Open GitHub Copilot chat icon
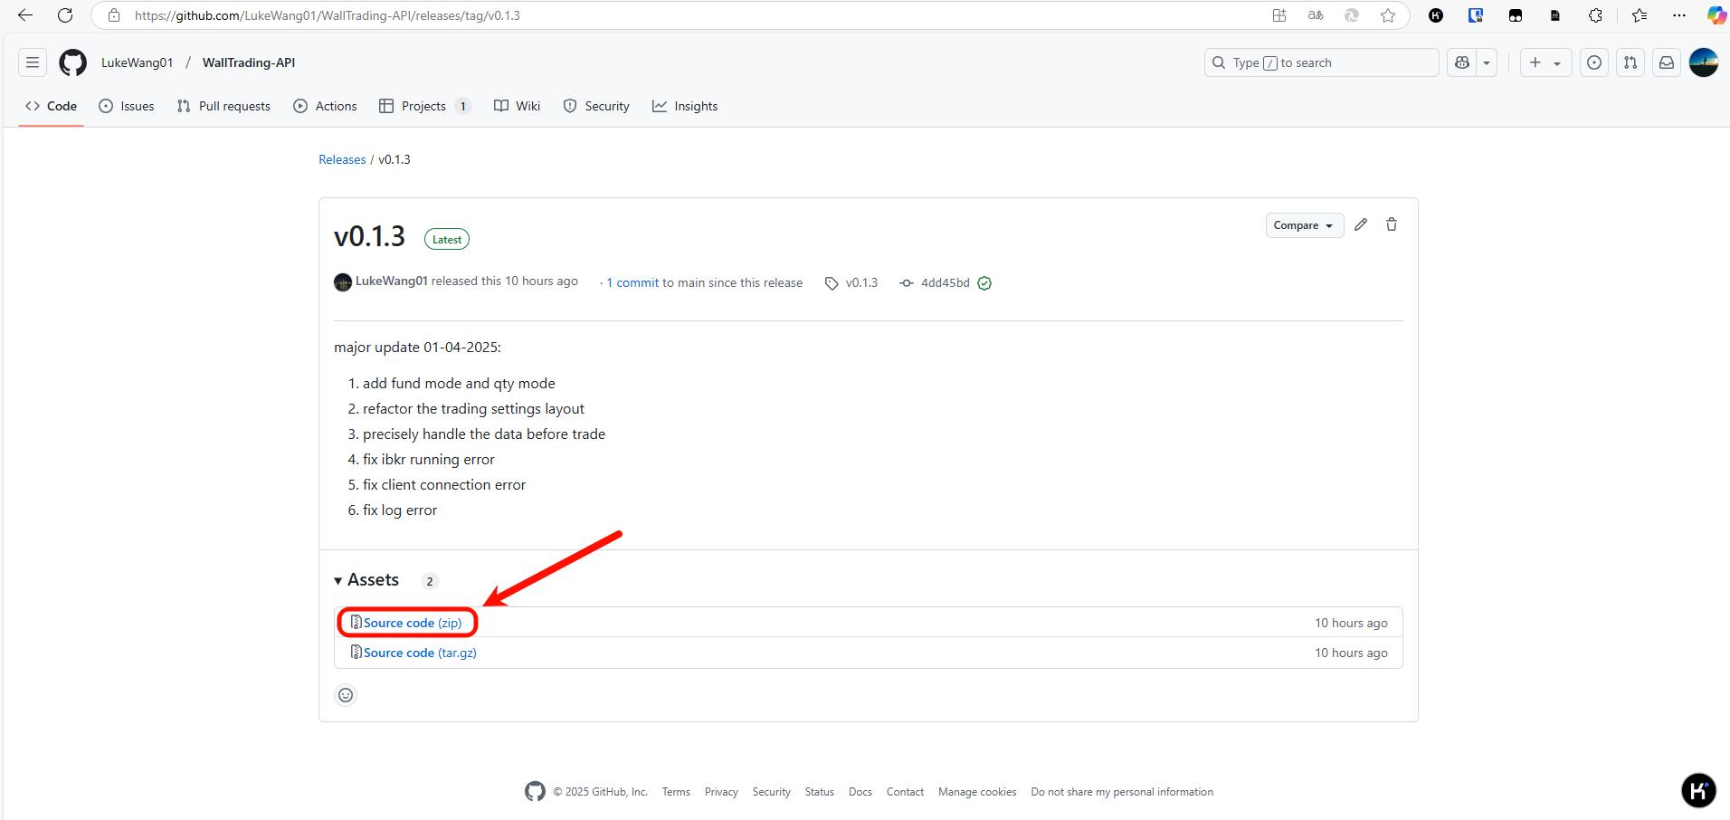Screen dimensions: 1730x820 [1462, 62]
